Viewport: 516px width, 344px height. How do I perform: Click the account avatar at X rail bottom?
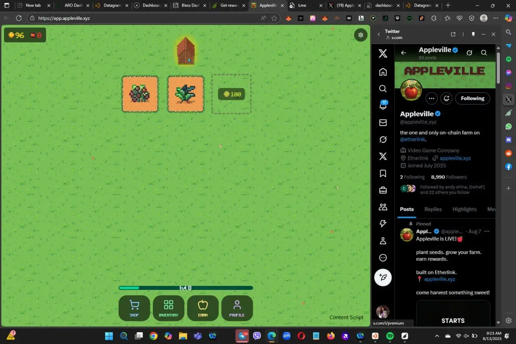[x=383, y=312]
